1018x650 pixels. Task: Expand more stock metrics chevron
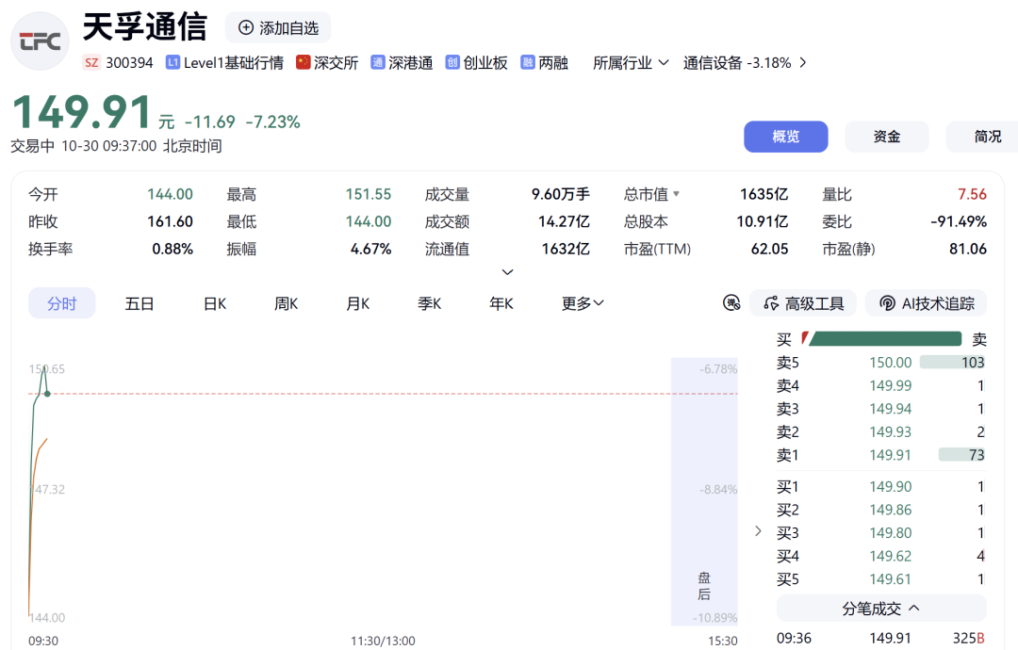(x=508, y=272)
